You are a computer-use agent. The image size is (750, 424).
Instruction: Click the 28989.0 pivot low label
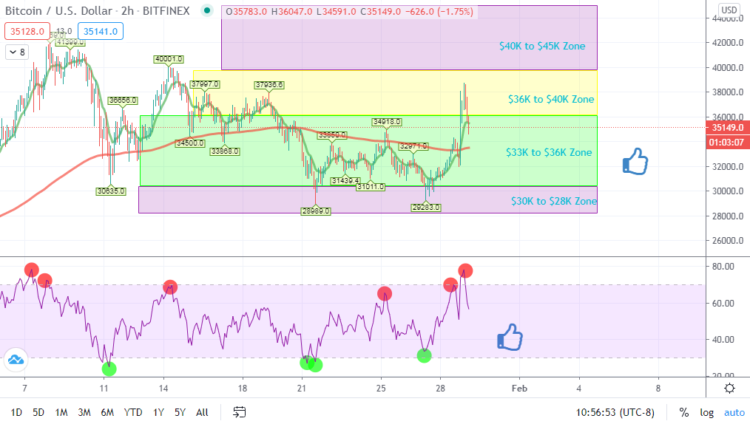click(x=316, y=211)
